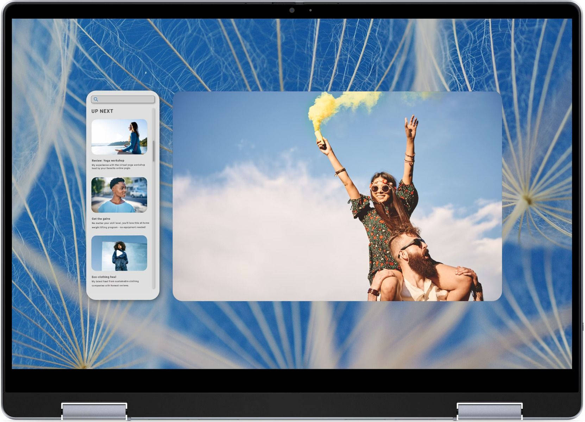Click the yoga workshop description text
Viewport: 585px width, 422px height.
(x=118, y=167)
